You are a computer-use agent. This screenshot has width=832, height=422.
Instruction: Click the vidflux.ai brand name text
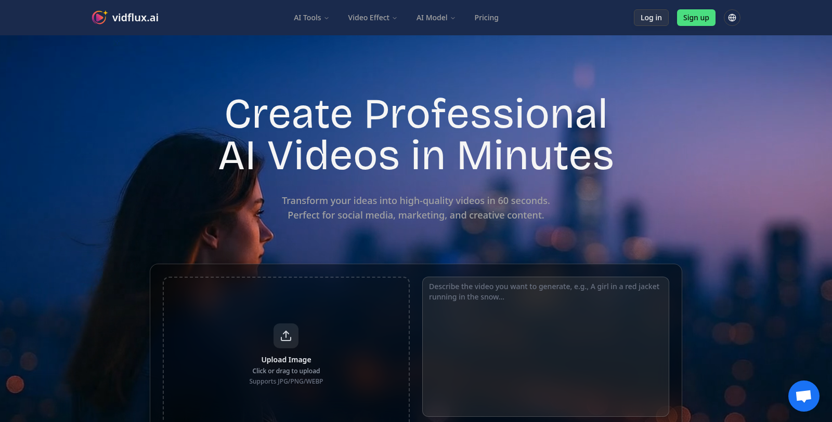[135, 18]
